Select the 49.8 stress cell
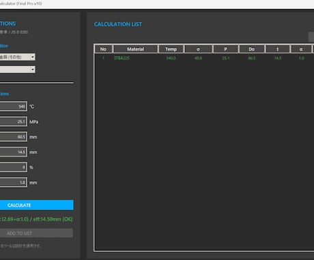The width and height of the screenshot is (314, 260). (x=198, y=58)
